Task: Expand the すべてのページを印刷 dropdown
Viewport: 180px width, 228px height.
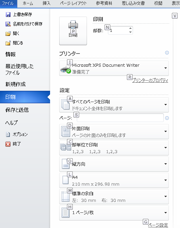Action: (x=114, y=105)
